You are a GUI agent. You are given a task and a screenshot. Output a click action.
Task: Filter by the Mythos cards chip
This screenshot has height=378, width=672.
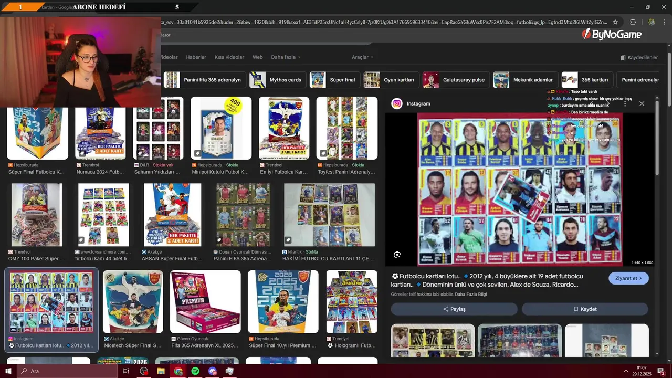coord(277,80)
